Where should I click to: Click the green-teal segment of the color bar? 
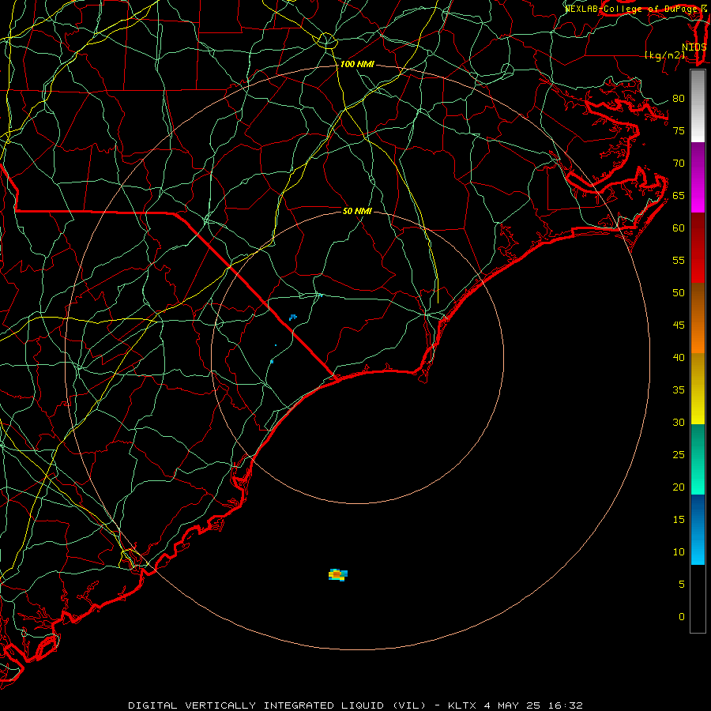click(x=698, y=459)
